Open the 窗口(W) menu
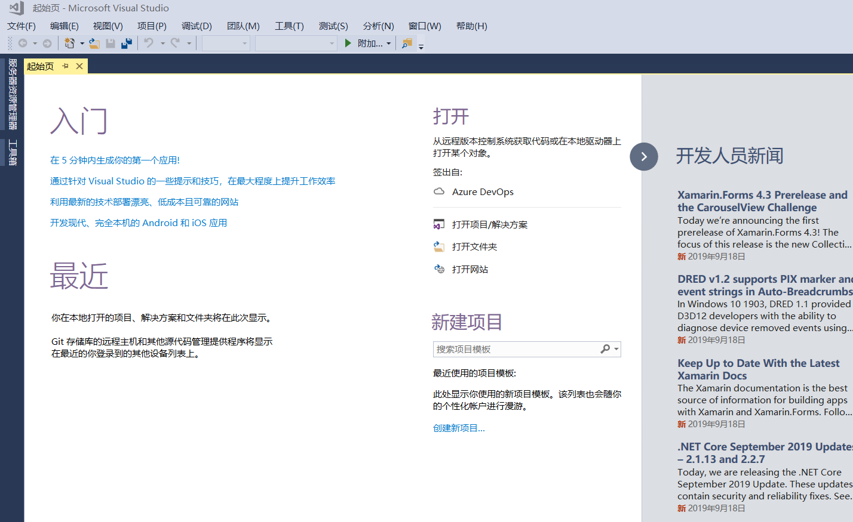 (x=425, y=26)
